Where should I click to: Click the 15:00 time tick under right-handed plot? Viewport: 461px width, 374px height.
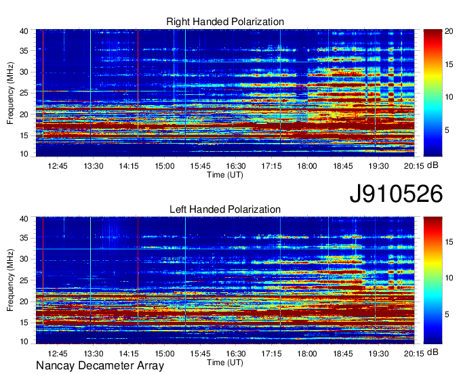point(165,166)
